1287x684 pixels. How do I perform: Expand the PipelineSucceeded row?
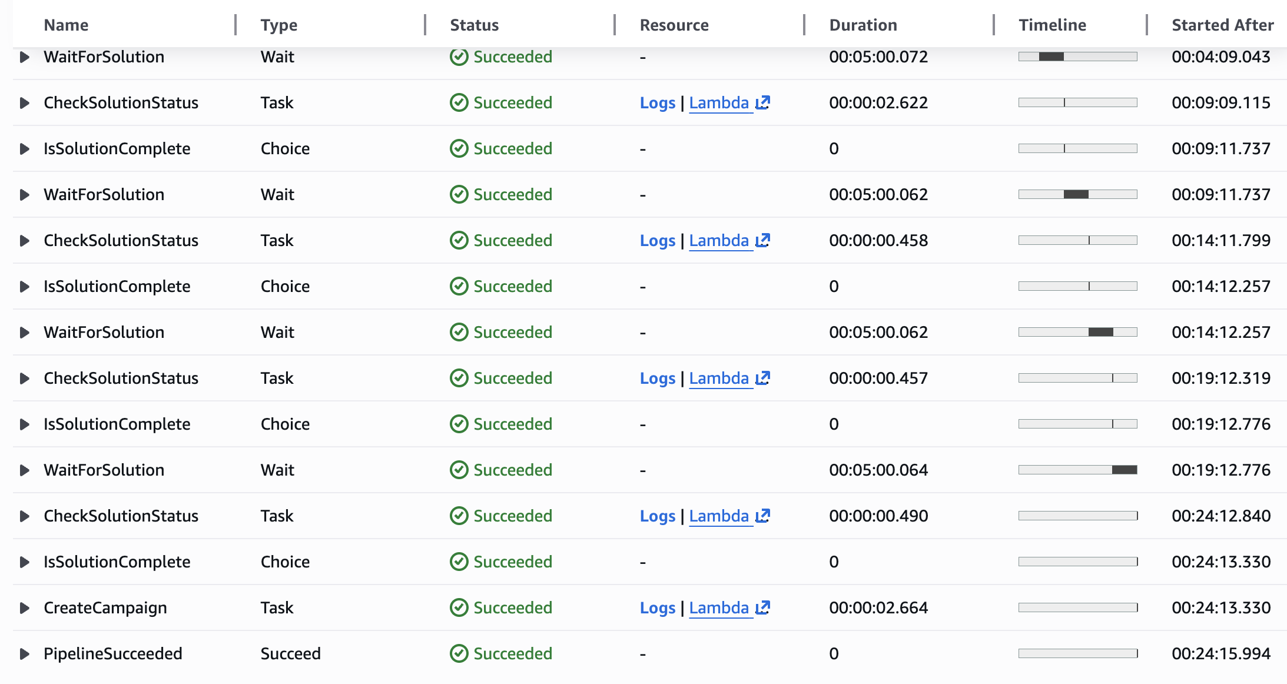(24, 653)
